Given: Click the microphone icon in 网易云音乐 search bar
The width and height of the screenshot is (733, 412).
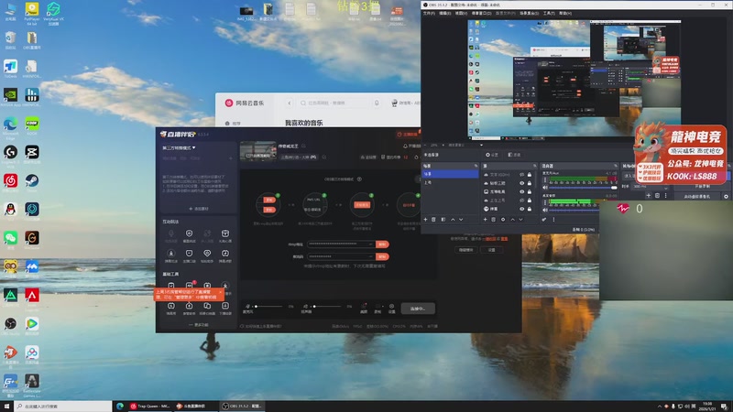Looking at the screenshot, I should 377,103.
